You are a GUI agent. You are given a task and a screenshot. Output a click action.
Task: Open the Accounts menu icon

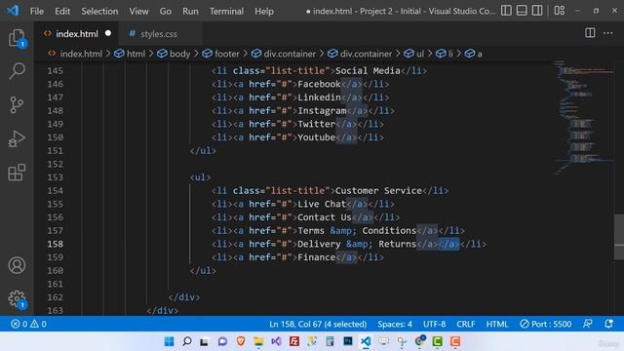click(17, 265)
